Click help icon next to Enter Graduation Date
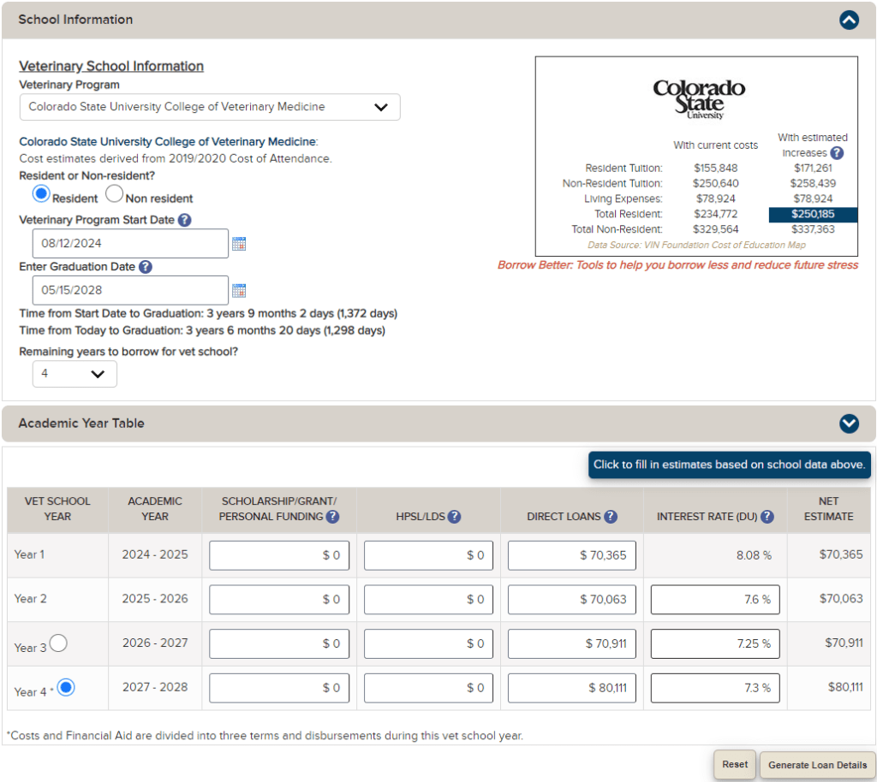This screenshot has width=877, height=782. coord(146,267)
